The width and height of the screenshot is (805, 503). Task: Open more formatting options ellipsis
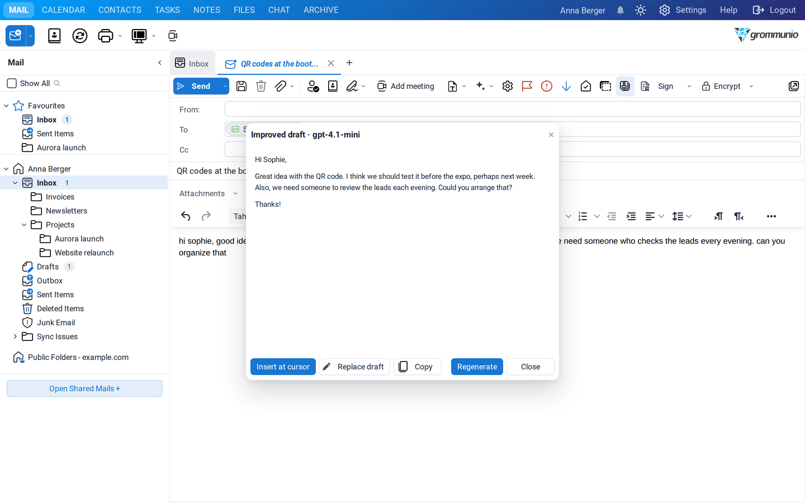click(x=771, y=216)
